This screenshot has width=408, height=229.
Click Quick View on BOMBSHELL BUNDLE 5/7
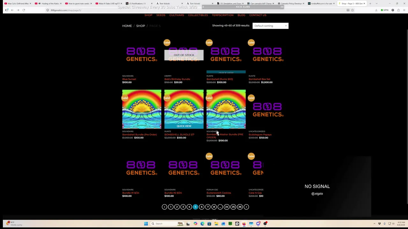click(x=184, y=126)
